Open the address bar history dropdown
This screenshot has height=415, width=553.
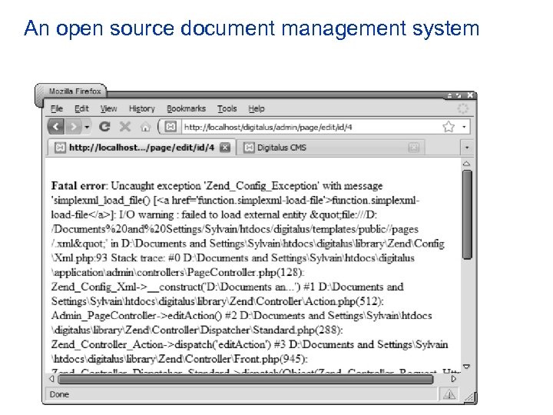click(x=464, y=127)
